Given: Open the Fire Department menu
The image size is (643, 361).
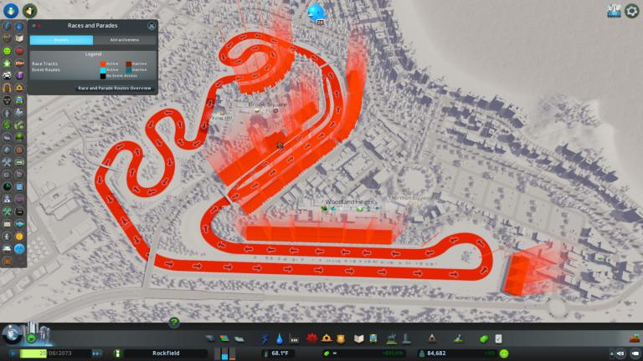Looking at the screenshot, I should tap(327, 338).
